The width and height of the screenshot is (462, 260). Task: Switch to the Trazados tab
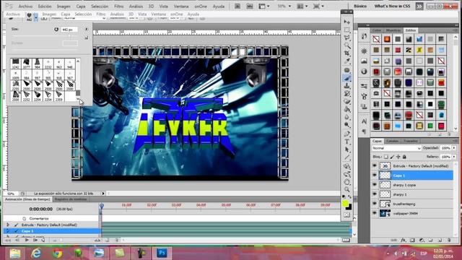click(x=411, y=141)
